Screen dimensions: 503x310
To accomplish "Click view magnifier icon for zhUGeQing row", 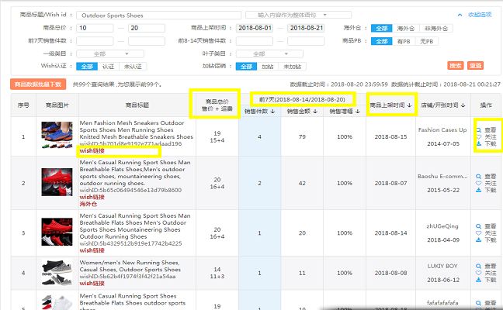I will pyautogui.click(x=479, y=226).
